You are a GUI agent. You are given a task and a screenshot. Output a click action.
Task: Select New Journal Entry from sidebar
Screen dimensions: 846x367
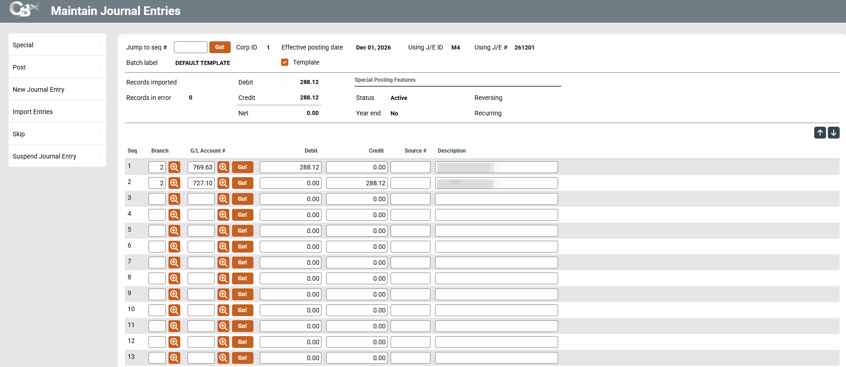[39, 89]
